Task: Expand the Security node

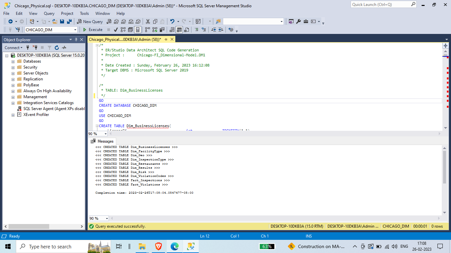Action: 13,67
